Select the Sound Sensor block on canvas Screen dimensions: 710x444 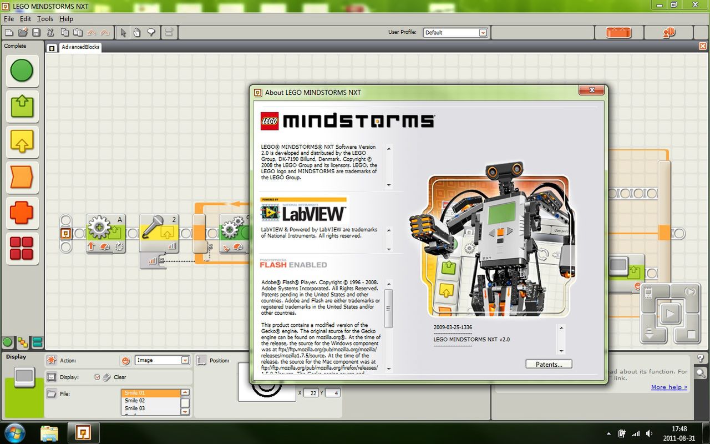pyautogui.click(x=159, y=233)
